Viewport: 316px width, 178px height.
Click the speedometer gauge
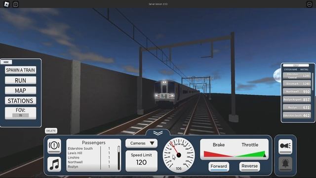pyautogui.click(x=179, y=155)
